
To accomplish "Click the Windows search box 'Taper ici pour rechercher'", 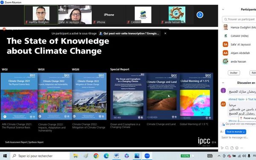I will tap(40, 156).
